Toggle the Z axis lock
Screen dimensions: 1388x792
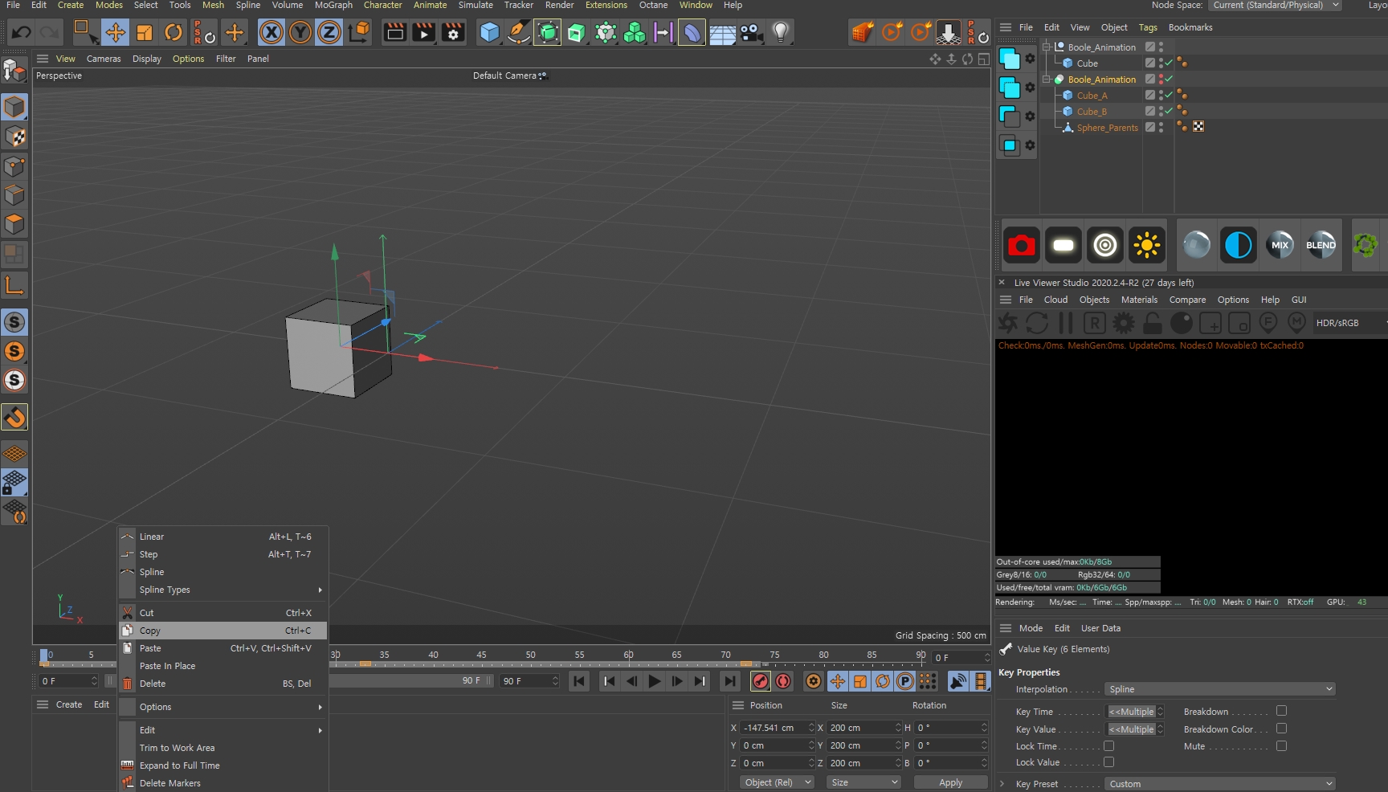click(329, 33)
